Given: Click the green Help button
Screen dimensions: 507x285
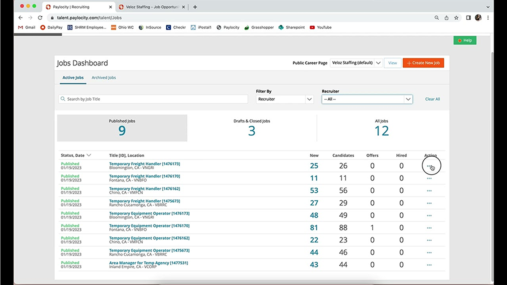Looking at the screenshot, I should point(465,40).
